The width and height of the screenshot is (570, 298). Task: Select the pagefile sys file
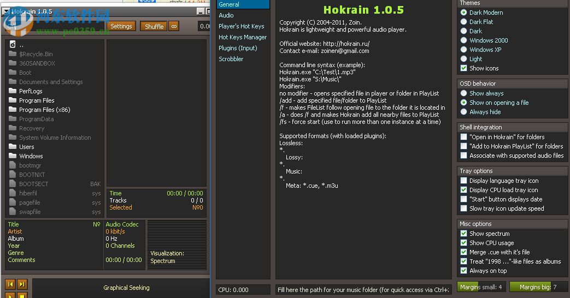(55, 202)
